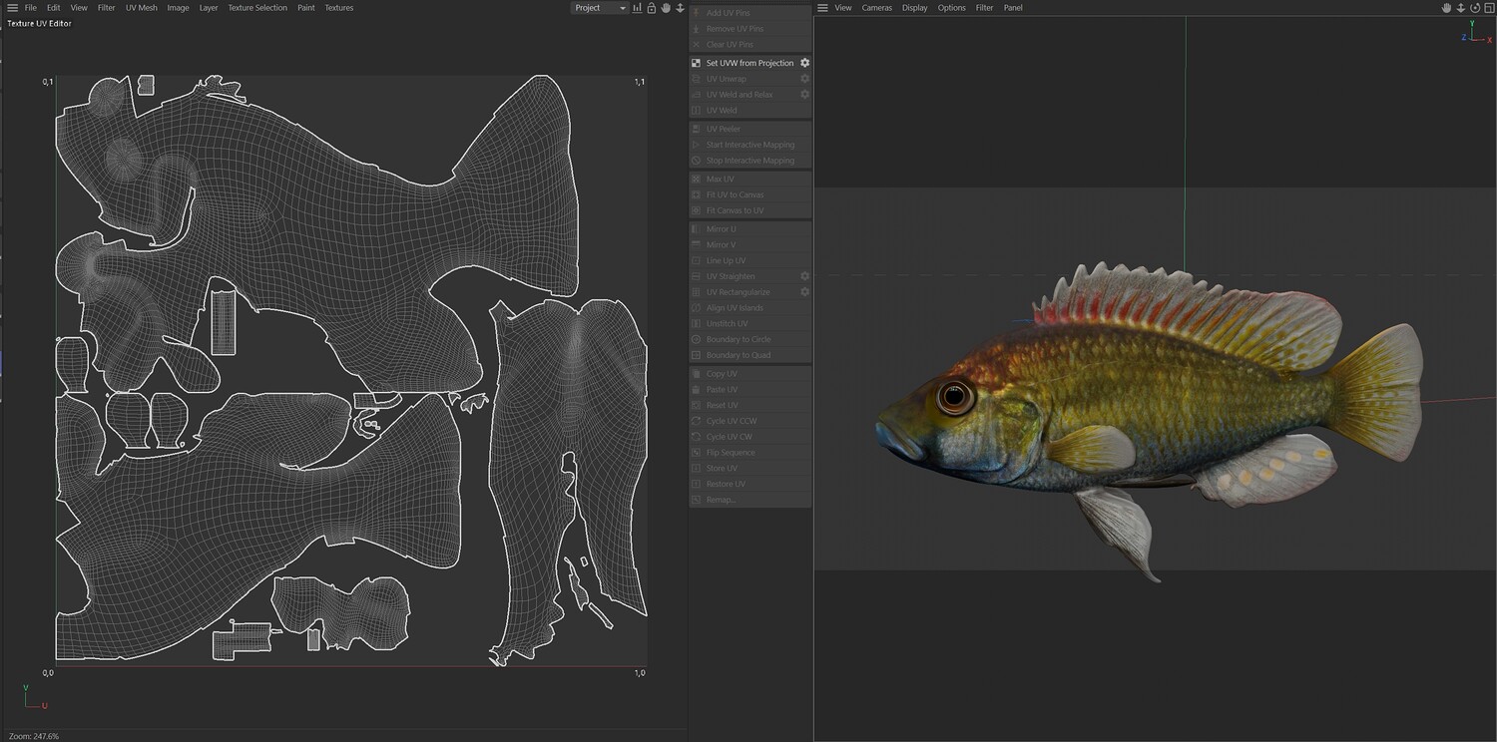Click Fit UV to Canvas
The width and height of the screenshot is (1497, 742).
click(750, 194)
